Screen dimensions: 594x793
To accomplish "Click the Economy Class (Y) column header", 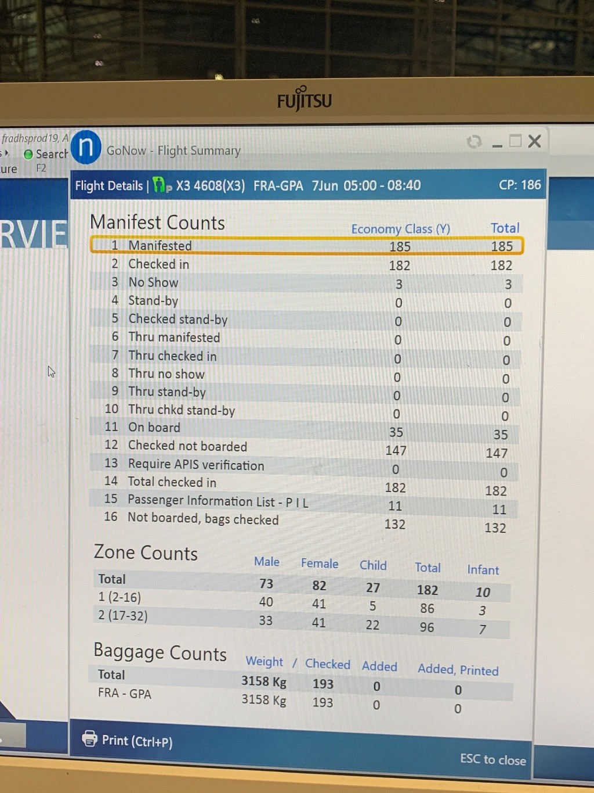I will click(x=400, y=229).
